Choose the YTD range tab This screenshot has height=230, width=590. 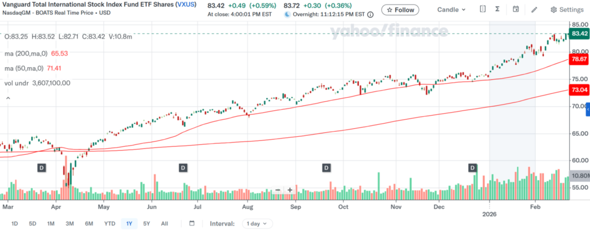tap(109, 223)
